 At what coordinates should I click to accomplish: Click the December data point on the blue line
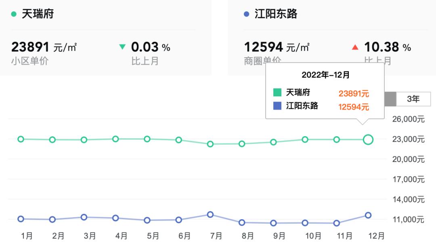coord(368,216)
